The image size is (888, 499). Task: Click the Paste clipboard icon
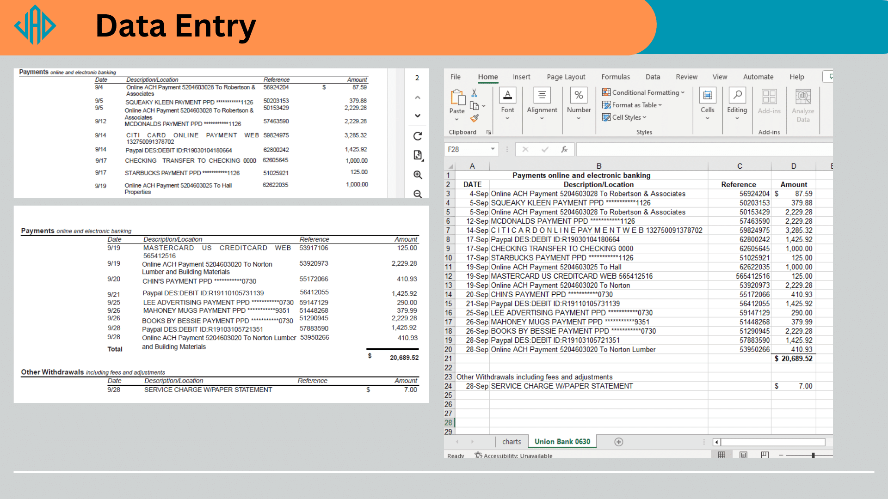(x=457, y=97)
